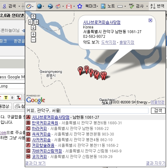
Task: Pan the map right with the arrow
Action: click(36, 22)
